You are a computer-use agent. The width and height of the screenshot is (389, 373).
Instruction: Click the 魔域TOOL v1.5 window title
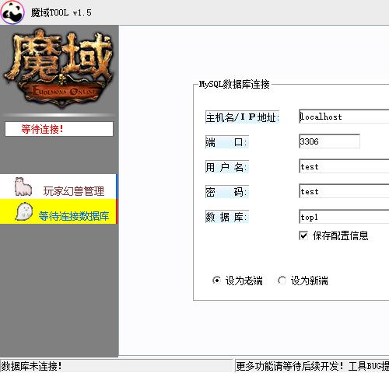point(61,12)
